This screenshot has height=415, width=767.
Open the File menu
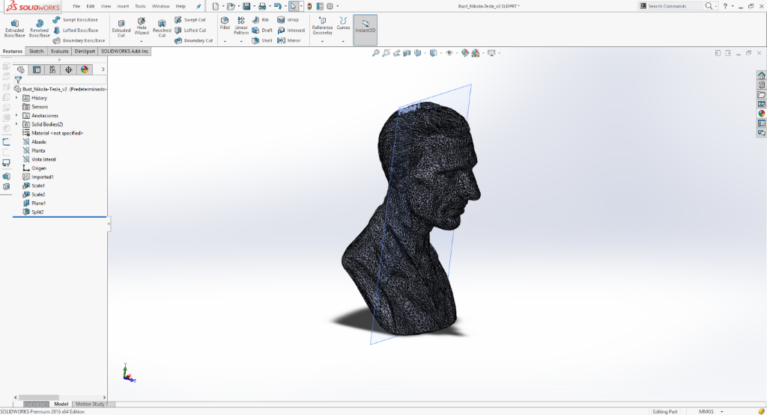pyautogui.click(x=76, y=6)
